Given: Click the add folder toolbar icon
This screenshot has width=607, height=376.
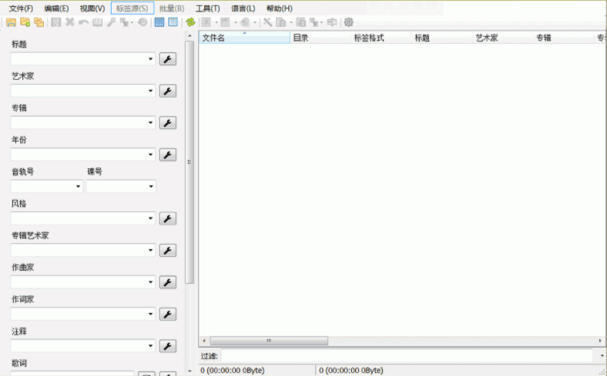Looking at the screenshot, I should click(x=25, y=22).
